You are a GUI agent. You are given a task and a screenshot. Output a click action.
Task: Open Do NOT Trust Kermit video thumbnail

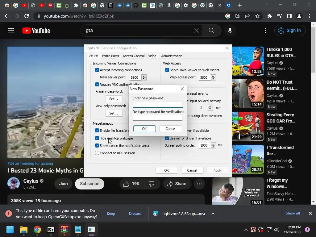coord(248,94)
